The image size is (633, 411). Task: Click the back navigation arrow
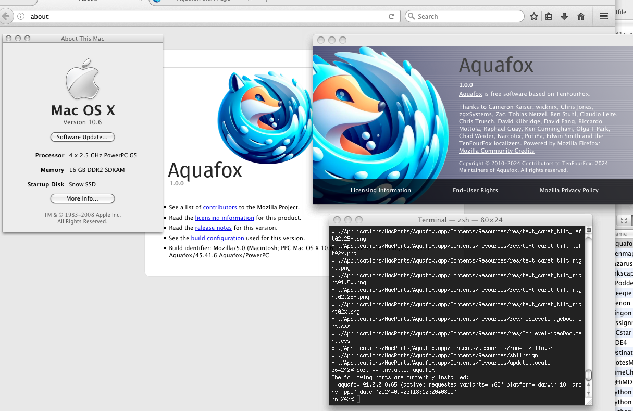tap(7, 16)
